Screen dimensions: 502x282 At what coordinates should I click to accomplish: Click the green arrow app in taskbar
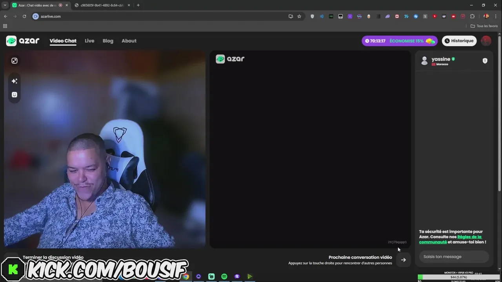tap(249, 277)
